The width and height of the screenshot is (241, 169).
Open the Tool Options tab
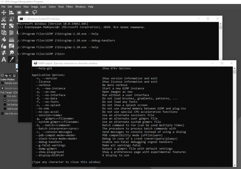coord(2,75)
